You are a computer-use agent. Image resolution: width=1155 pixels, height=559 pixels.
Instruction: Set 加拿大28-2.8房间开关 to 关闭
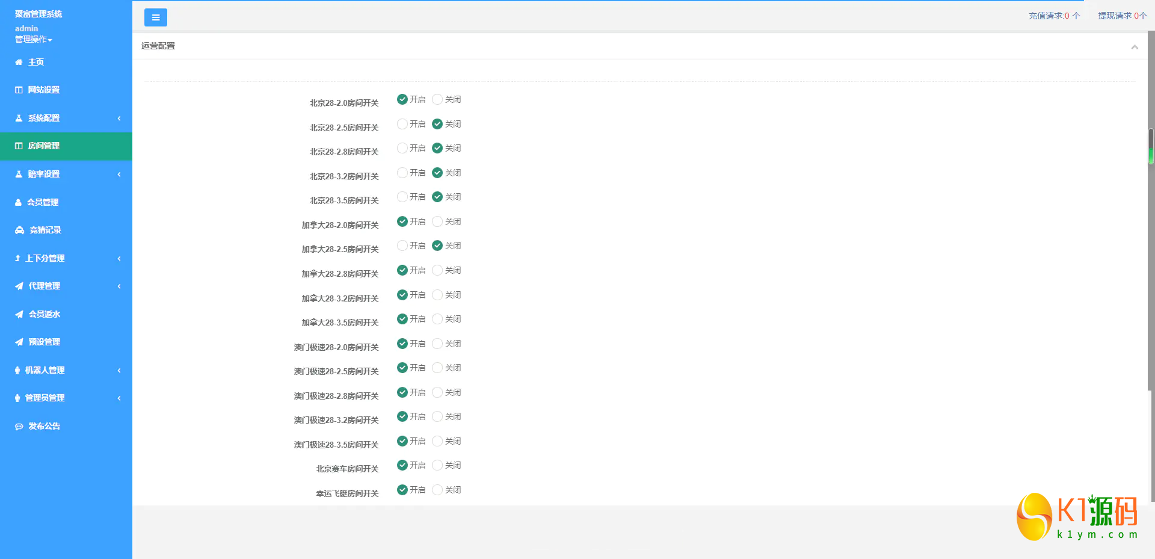click(x=437, y=270)
